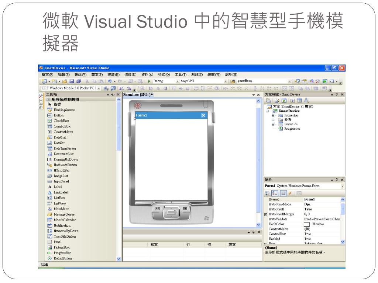Click the Save All toolbar icon
378x283 pixels.
click(78, 81)
